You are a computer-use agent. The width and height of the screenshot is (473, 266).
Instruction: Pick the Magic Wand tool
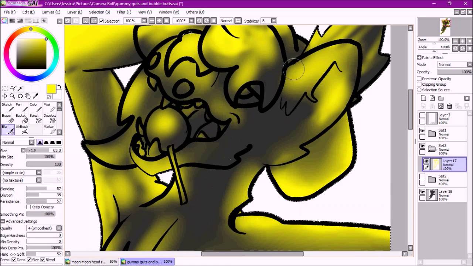pyautogui.click(x=20, y=89)
